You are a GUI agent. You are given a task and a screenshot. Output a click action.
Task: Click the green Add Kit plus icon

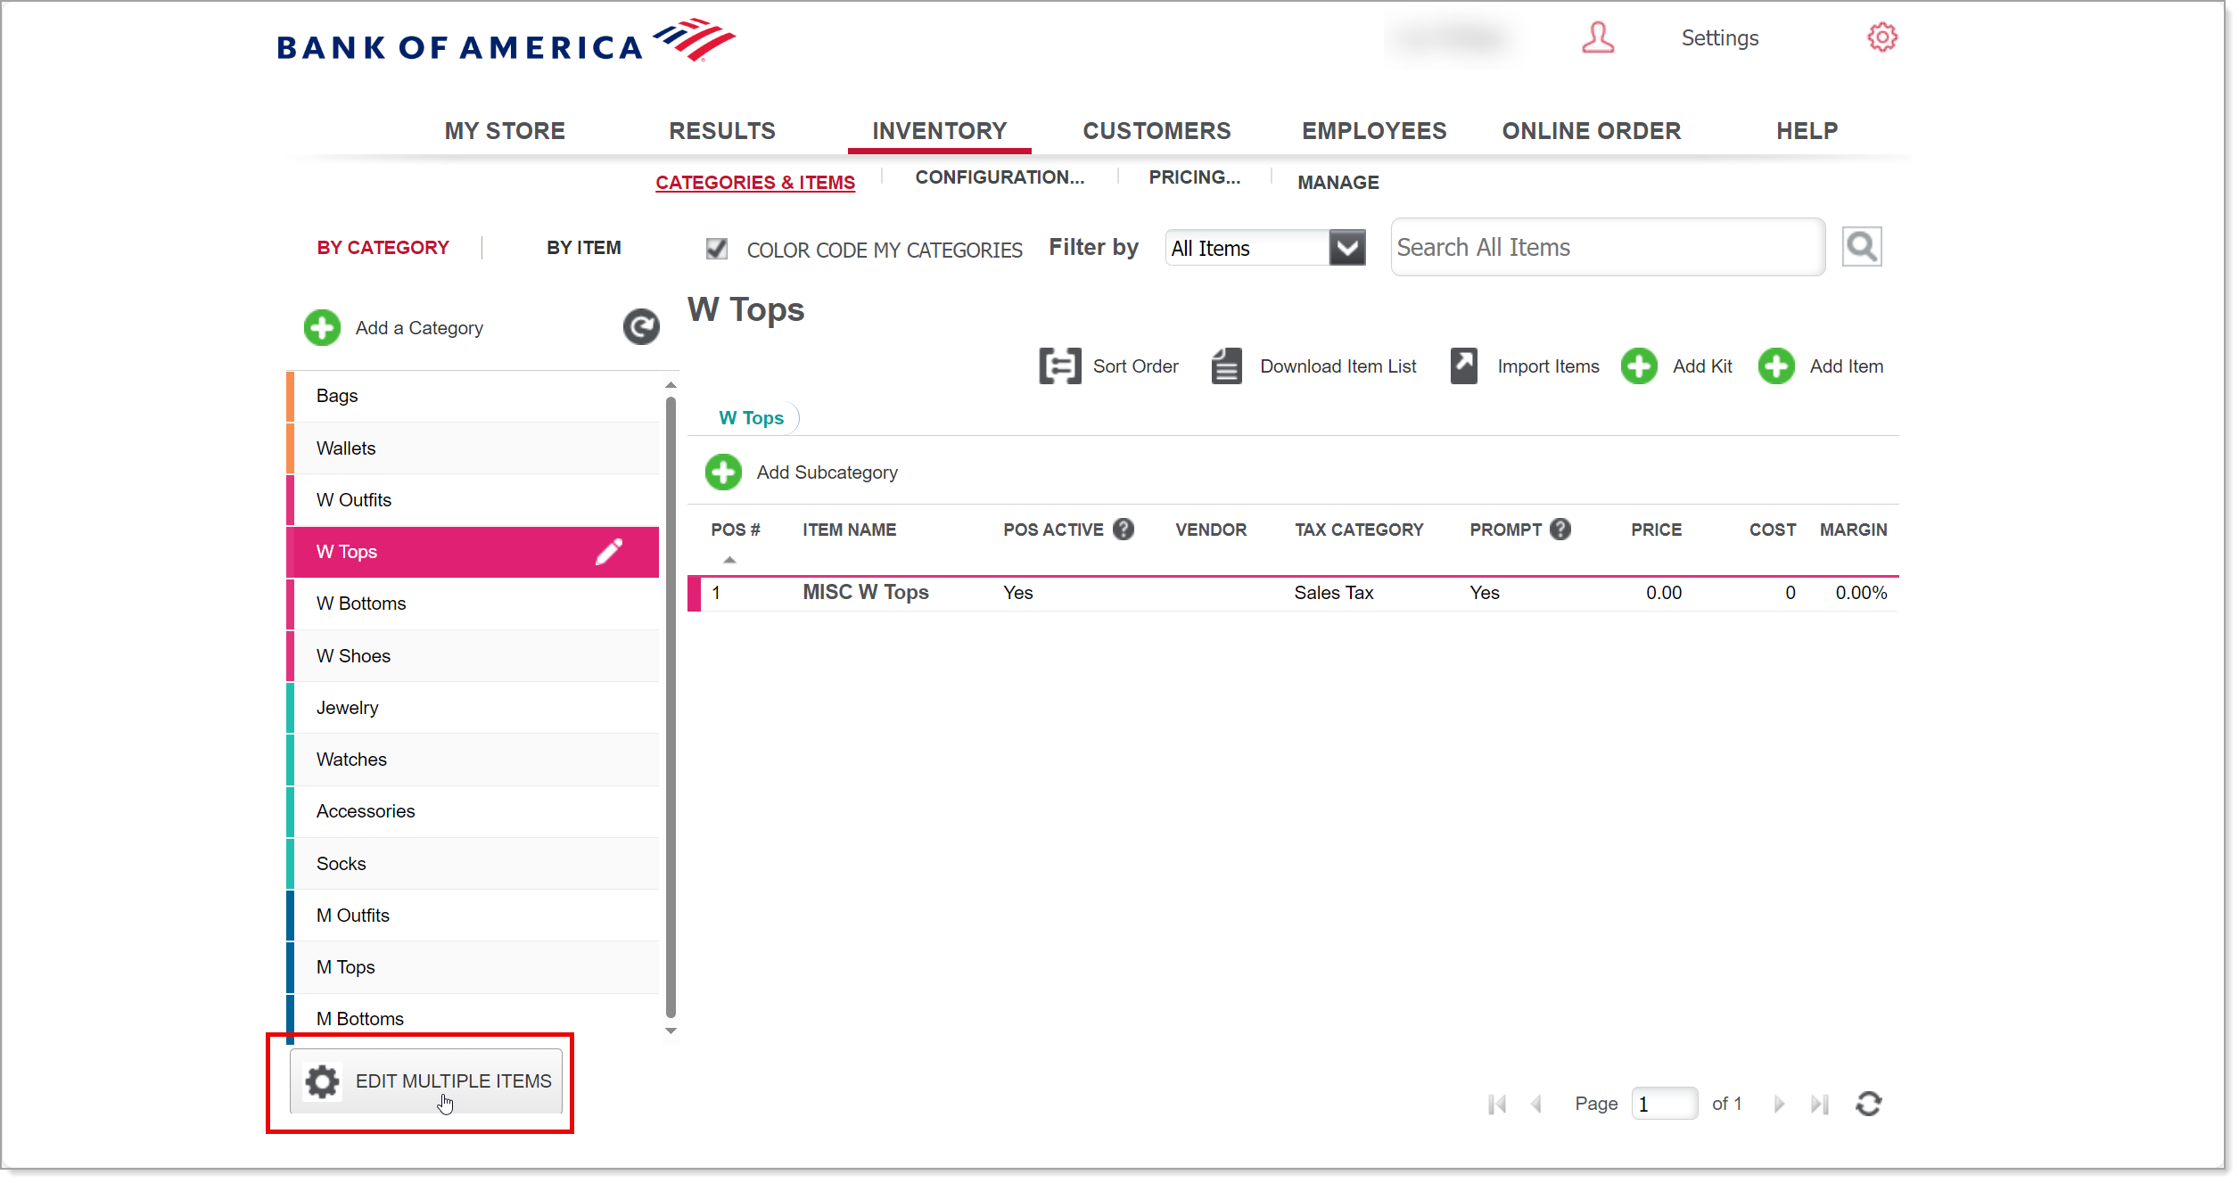pyautogui.click(x=1639, y=366)
